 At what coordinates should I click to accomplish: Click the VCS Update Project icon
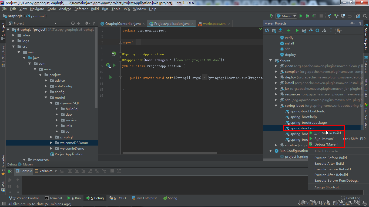[x=329, y=16]
